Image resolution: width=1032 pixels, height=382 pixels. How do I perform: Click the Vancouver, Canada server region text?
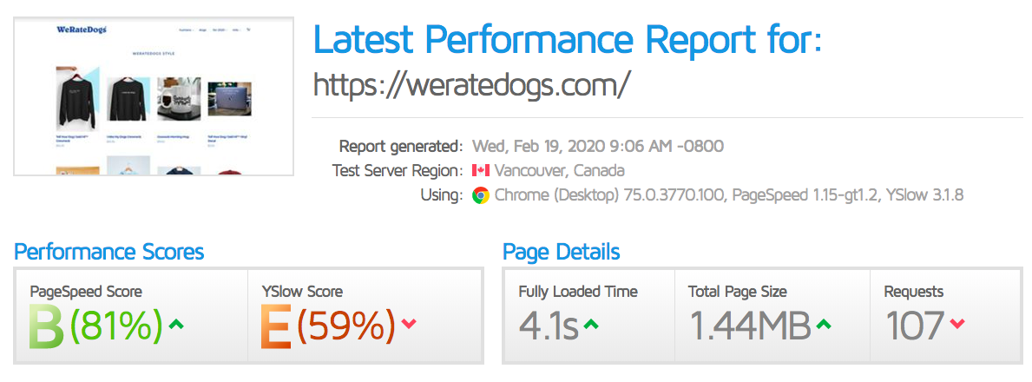pyautogui.click(x=559, y=171)
